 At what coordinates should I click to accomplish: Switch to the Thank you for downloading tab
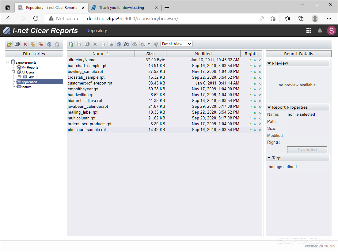(125, 8)
